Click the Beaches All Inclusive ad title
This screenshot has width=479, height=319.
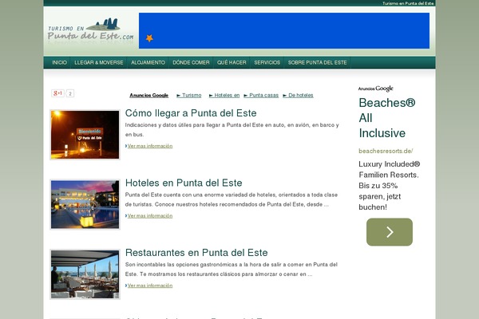(x=387, y=118)
